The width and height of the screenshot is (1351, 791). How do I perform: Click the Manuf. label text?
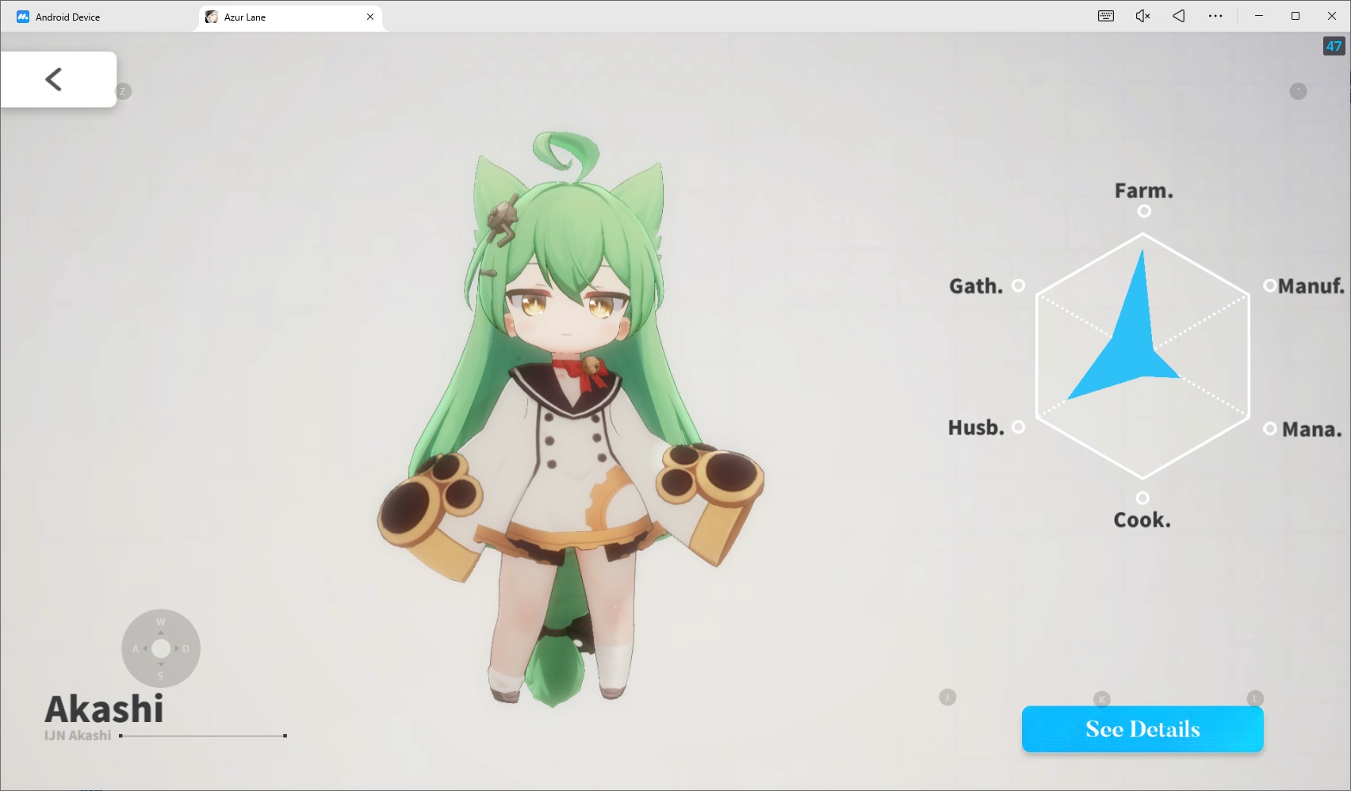(x=1311, y=285)
